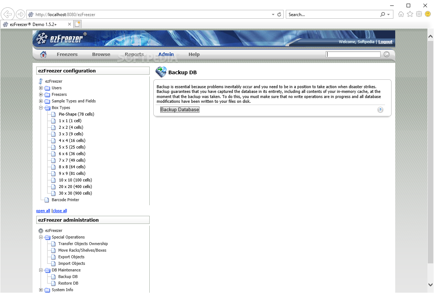Screen dimensions: 434x293
Task: Collapse the Special Operations node
Action: click(x=41, y=237)
